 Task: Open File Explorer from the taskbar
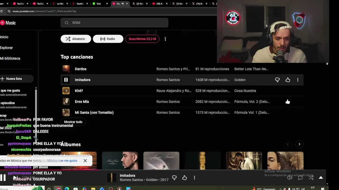click(x=93, y=189)
